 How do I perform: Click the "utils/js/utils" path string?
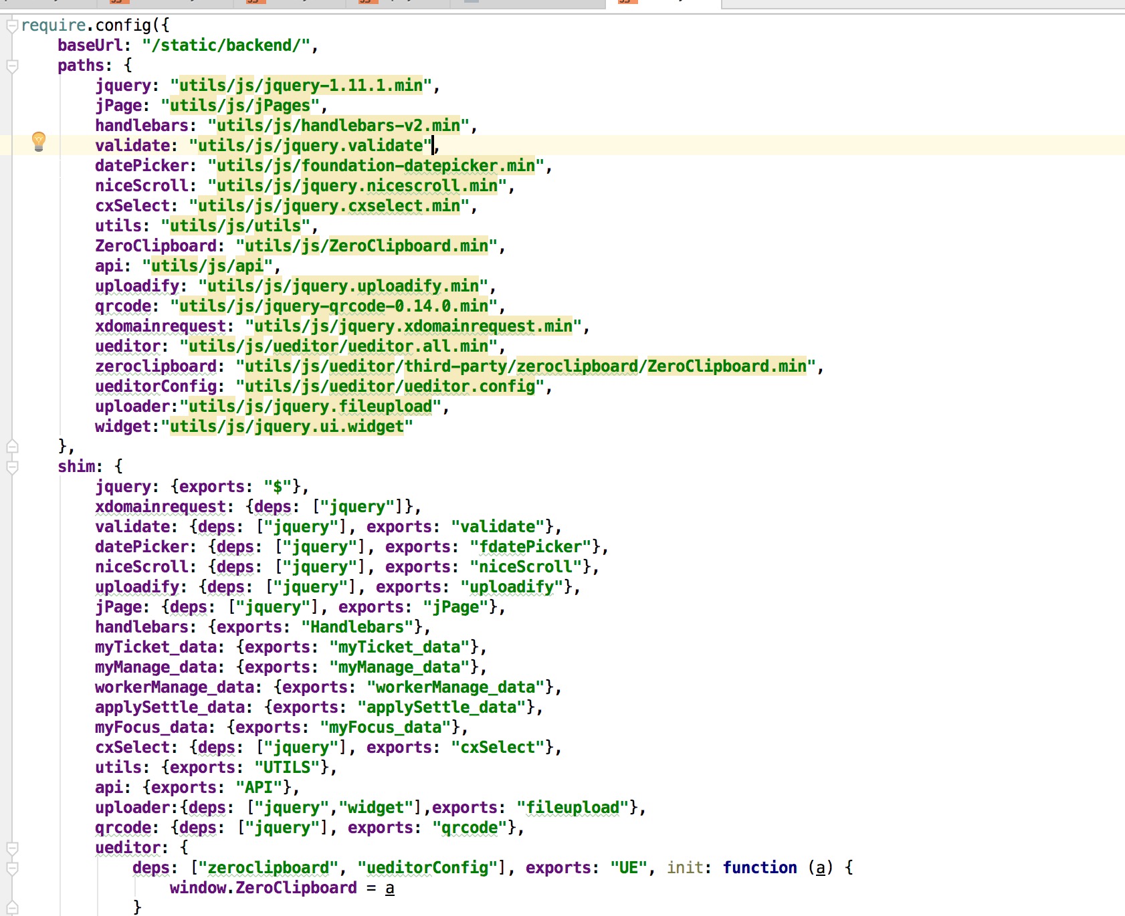(235, 226)
